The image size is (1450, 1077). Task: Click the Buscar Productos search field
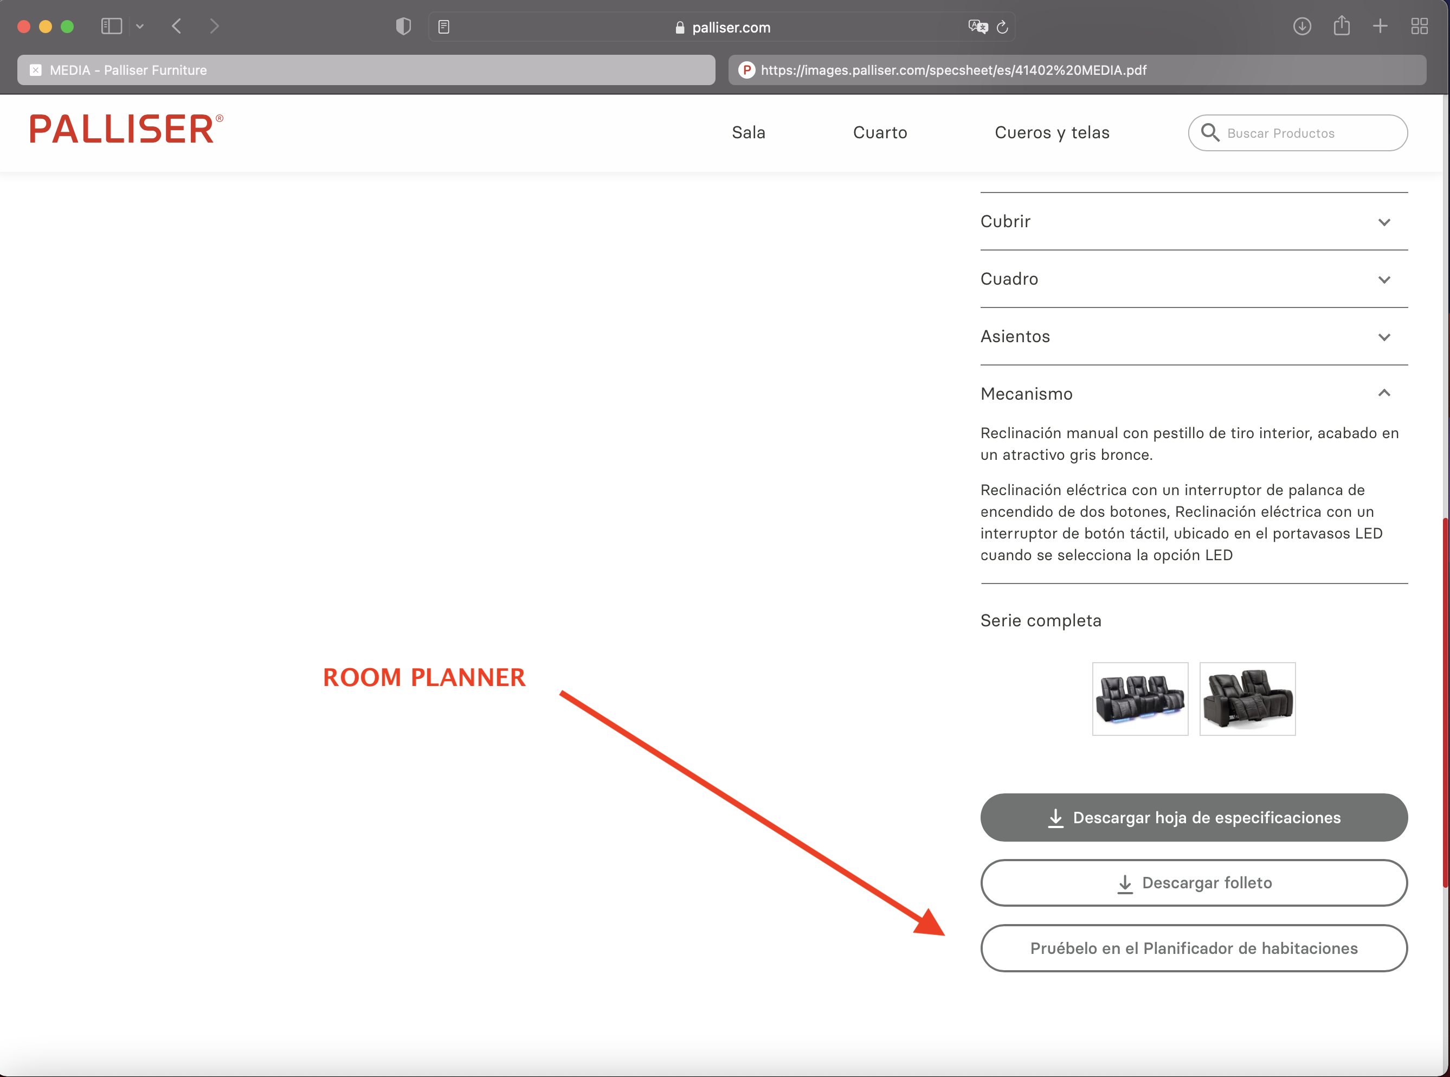[x=1298, y=133]
